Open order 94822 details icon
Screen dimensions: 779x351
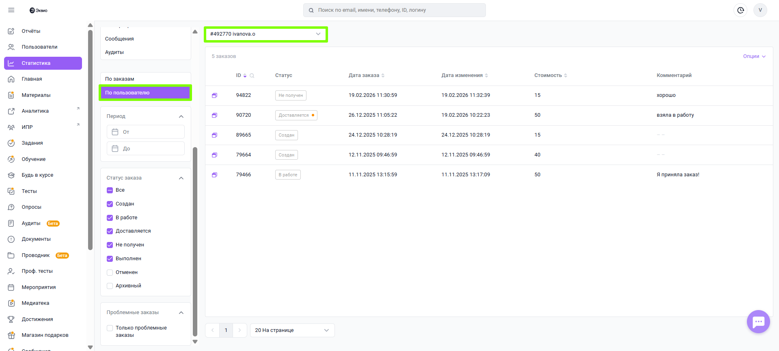214,95
